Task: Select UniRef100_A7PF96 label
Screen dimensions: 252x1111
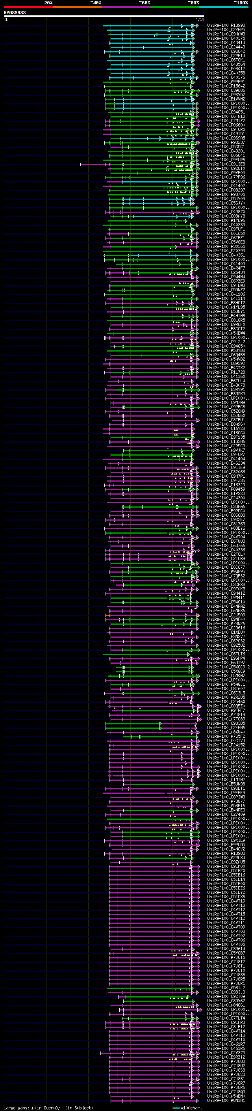Action: pyautogui.click(x=226, y=177)
